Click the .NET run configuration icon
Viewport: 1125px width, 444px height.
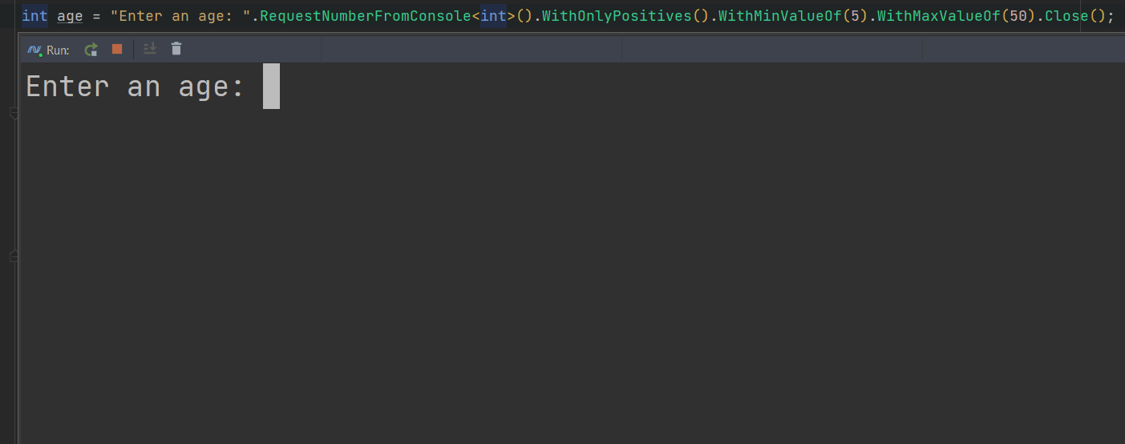click(x=34, y=50)
